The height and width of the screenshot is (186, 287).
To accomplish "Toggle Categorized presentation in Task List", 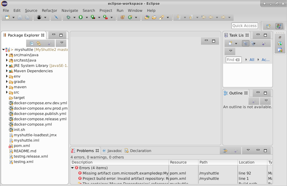I will [x=245, y=43].
